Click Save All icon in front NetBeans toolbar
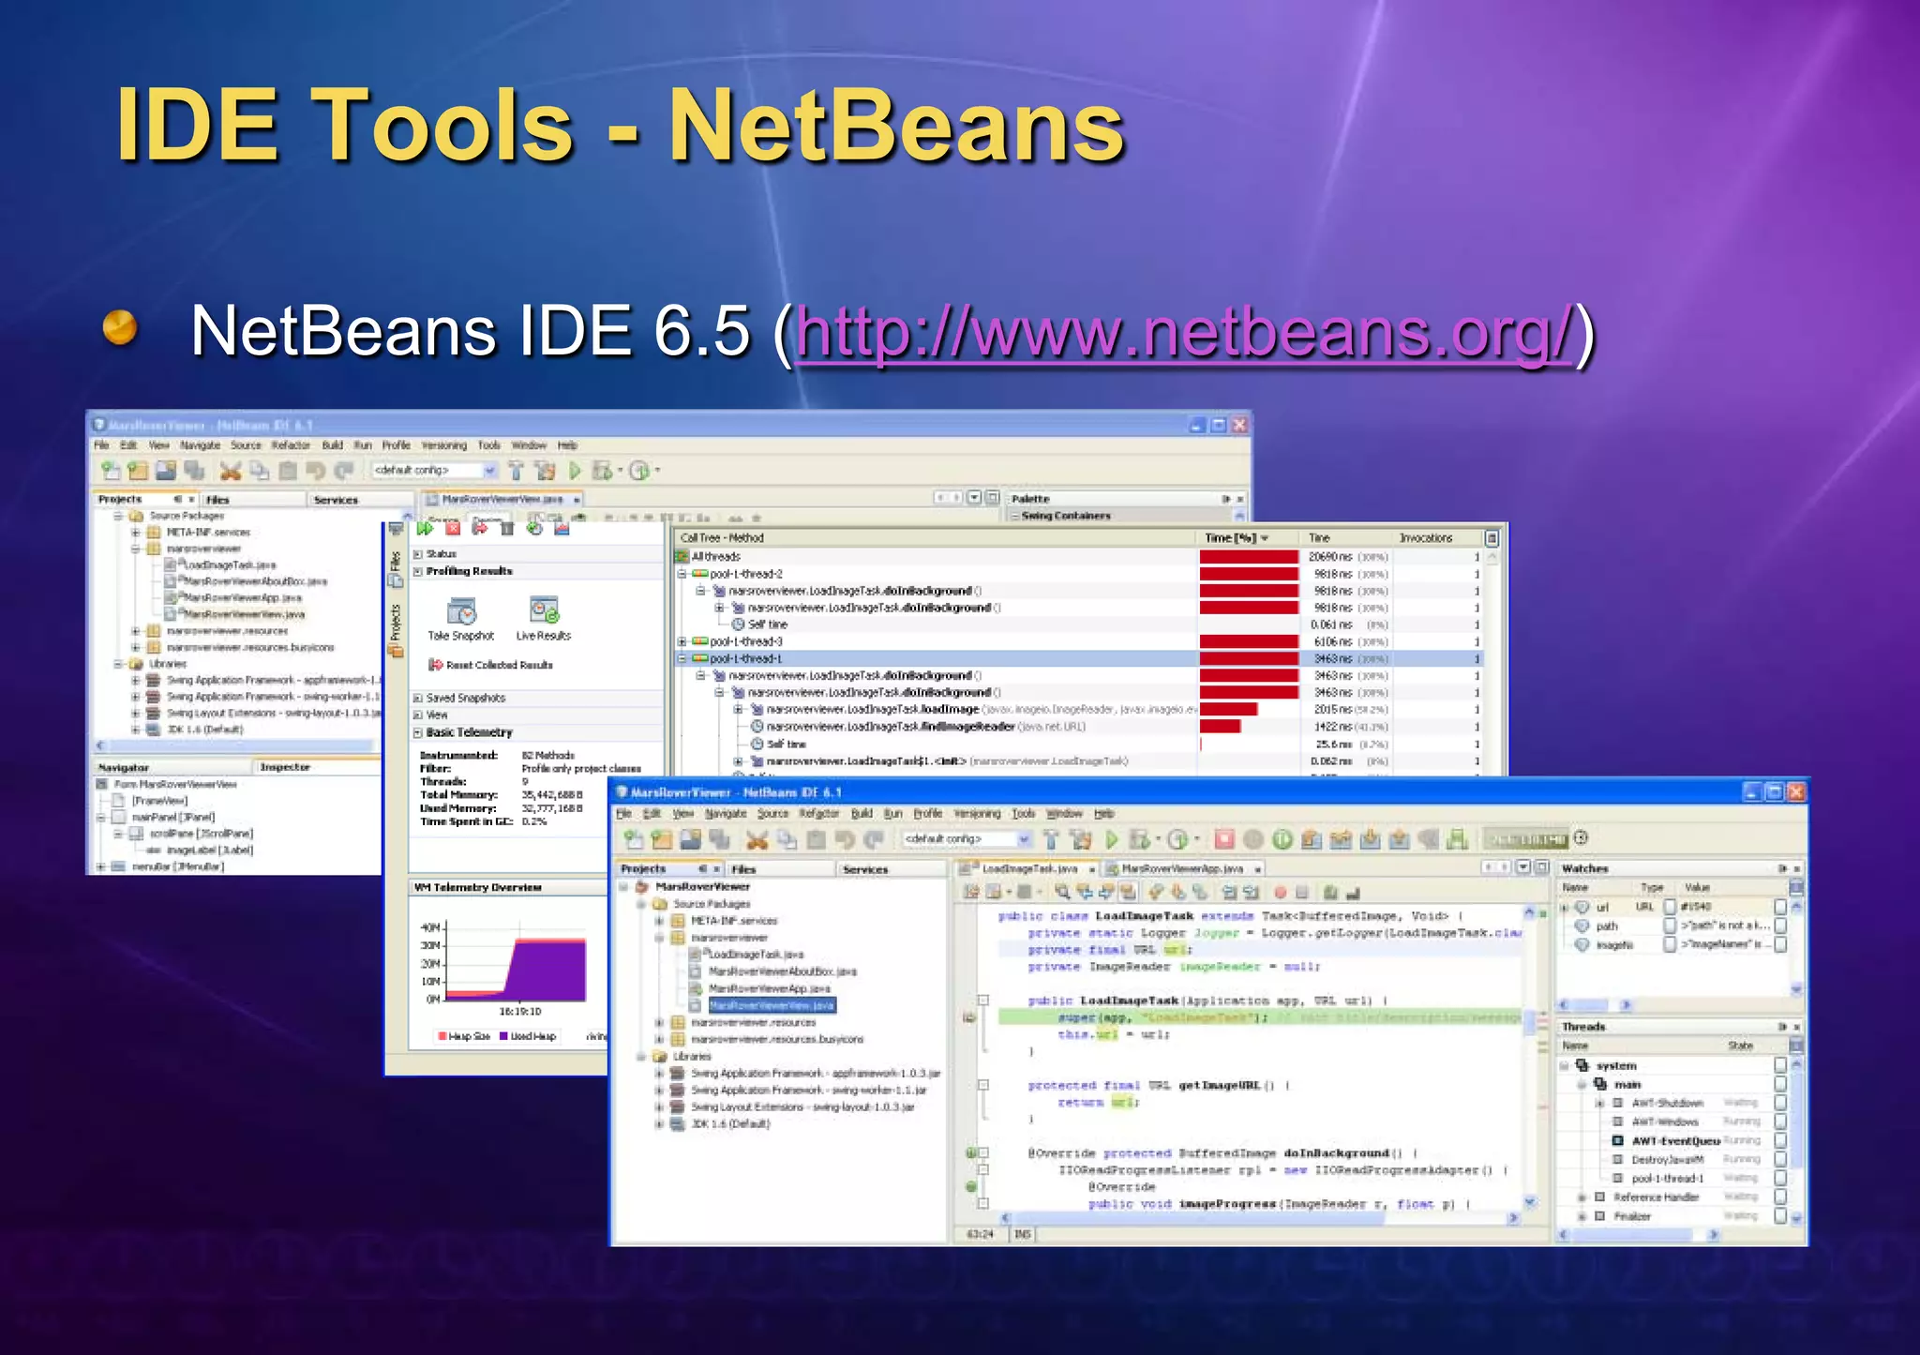The width and height of the screenshot is (1920, 1355). pyautogui.click(x=720, y=839)
